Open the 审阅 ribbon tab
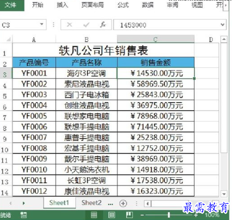The height and width of the screenshot is (220, 232). 172,5
